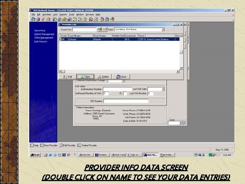Click the New button in Provider List

click(x=85, y=77)
